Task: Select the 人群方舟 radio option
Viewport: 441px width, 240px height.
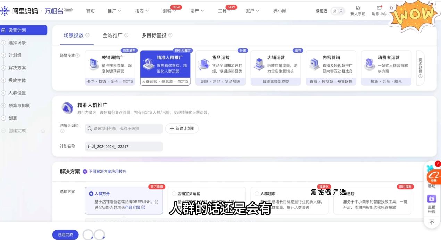Action: [x=91, y=193]
